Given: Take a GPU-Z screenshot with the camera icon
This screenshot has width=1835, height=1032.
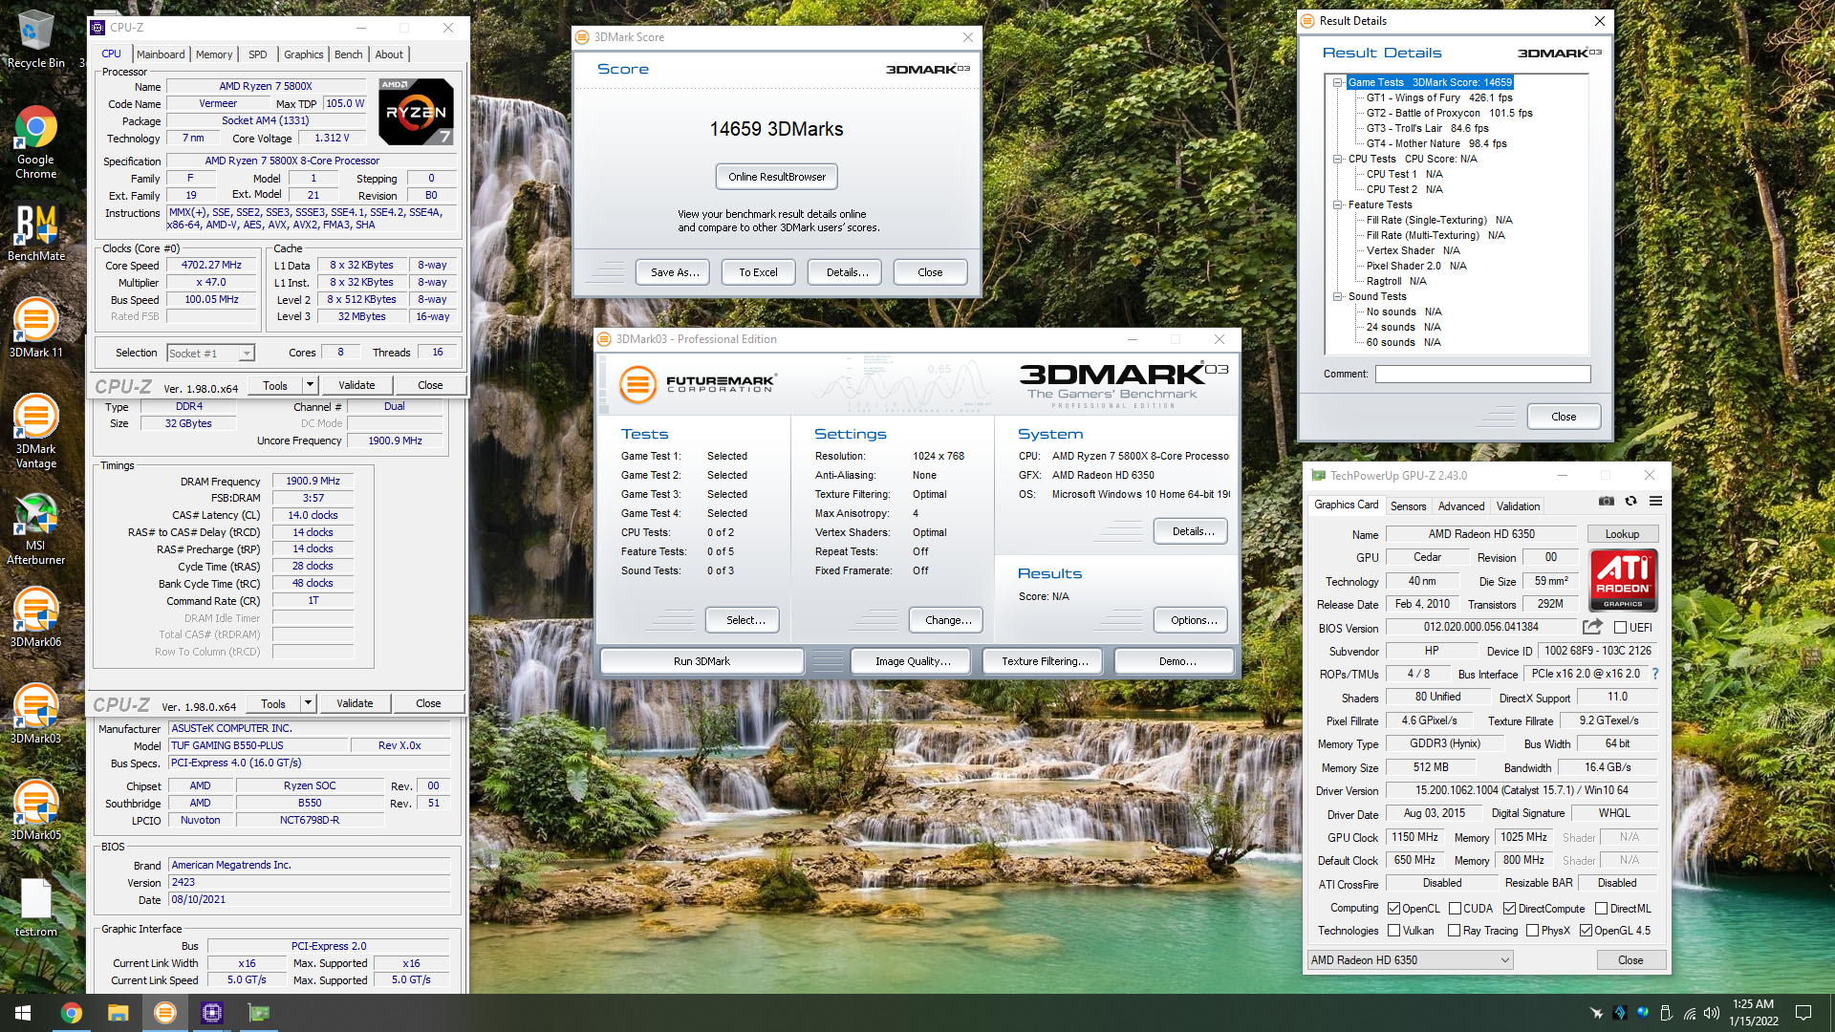Looking at the screenshot, I should coord(1607,501).
